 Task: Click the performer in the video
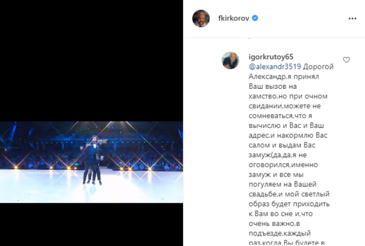tap(92, 159)
